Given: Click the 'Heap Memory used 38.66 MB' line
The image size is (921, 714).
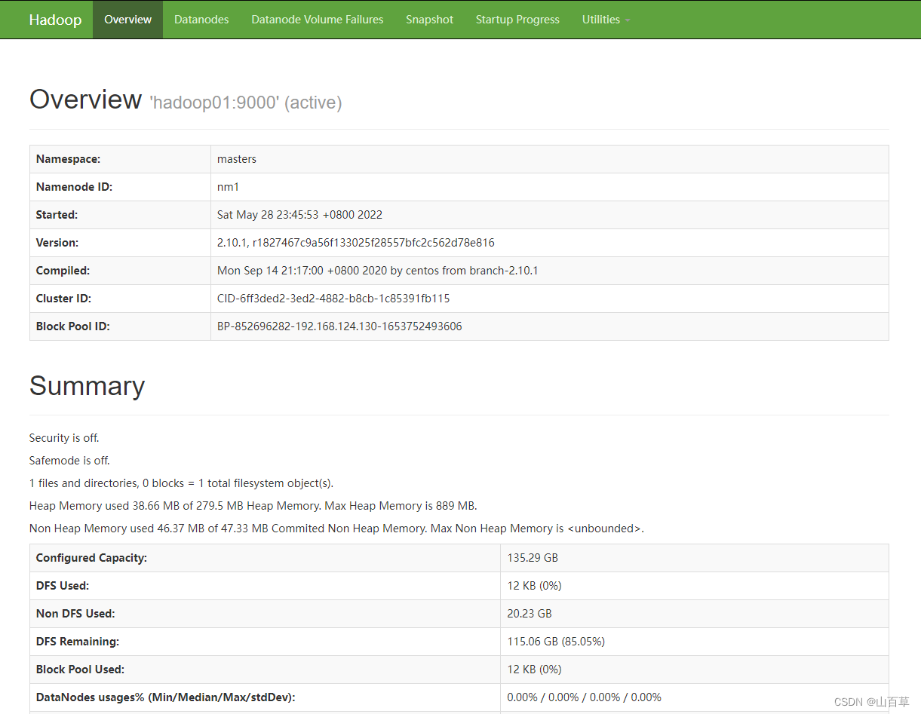Looking at the screenshot, I should (253, 506).
